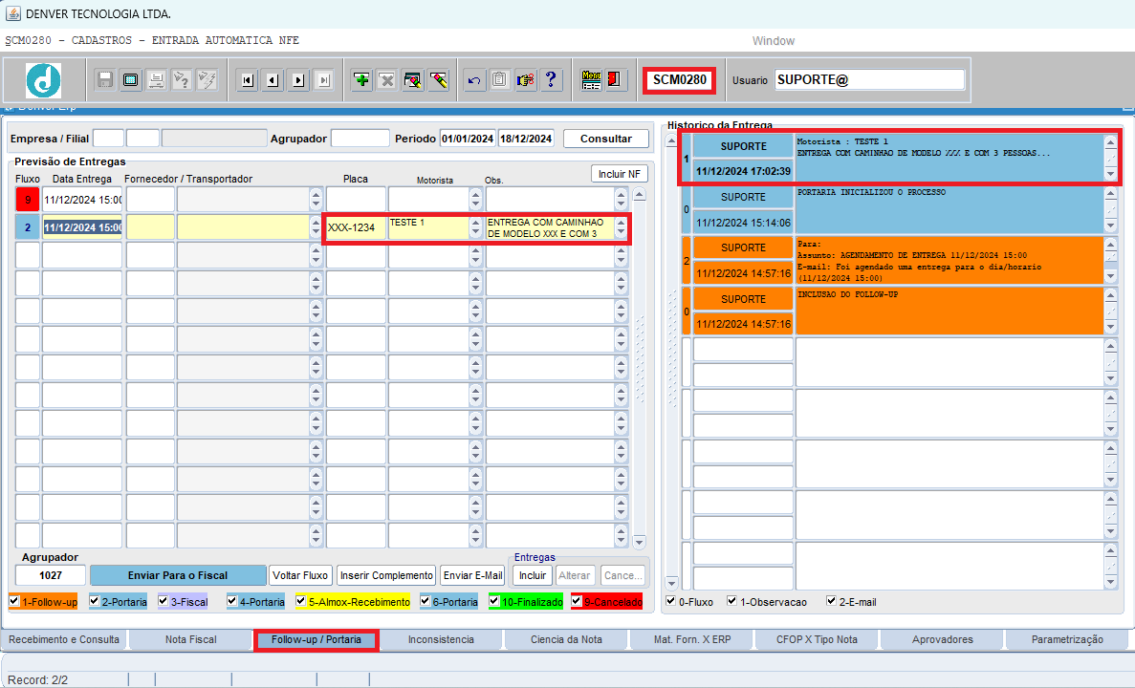Image resolution: width=1135 pixels, height=688 pixels.
Task: Click the Voltar Fluxo button
Action: tap(300, 575)
